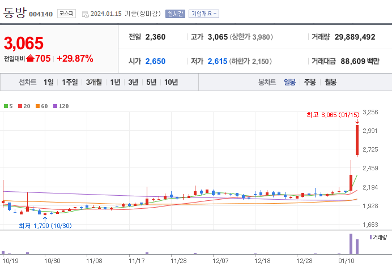Click the 2024.01.15 기준(장마감) date text
The width and height of the screenshot is (392, 271).
(126, 14)
